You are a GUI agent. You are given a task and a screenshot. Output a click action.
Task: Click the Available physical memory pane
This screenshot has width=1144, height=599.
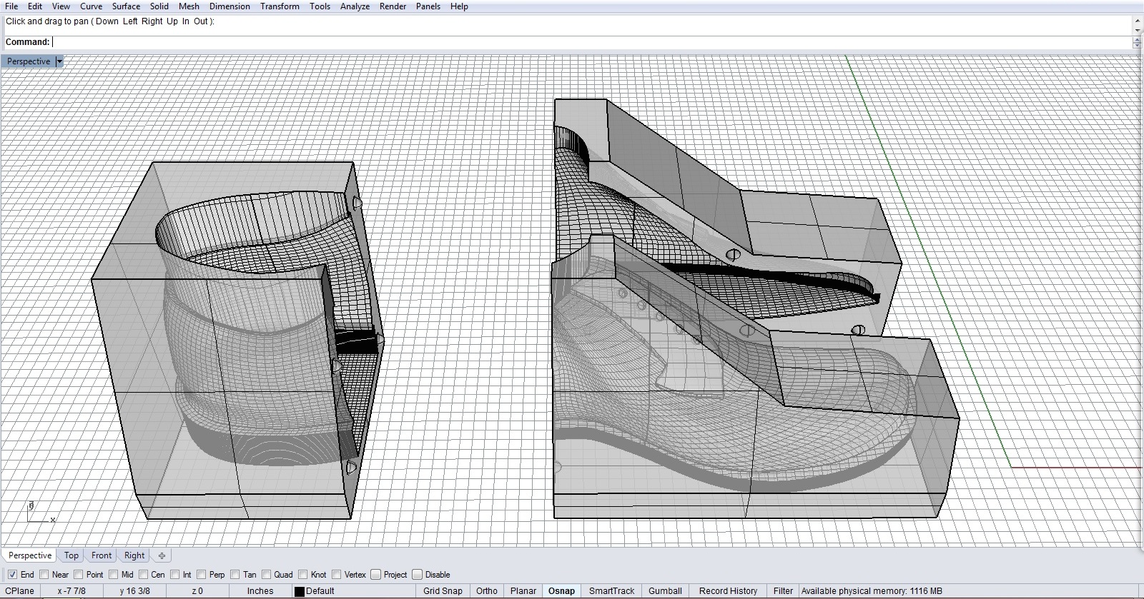(x=872, y=591)
